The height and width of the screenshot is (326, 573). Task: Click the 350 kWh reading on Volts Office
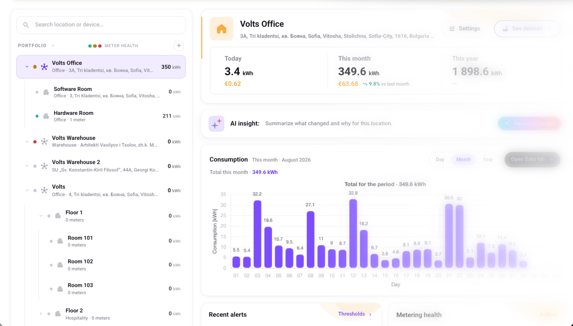pyautogui.click(x=171, y=67)
